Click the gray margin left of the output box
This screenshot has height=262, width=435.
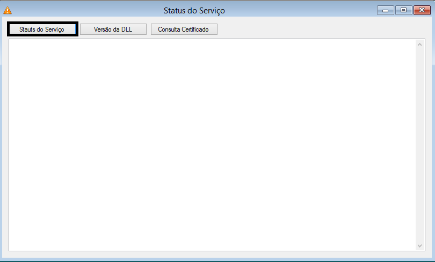(5, 145)
